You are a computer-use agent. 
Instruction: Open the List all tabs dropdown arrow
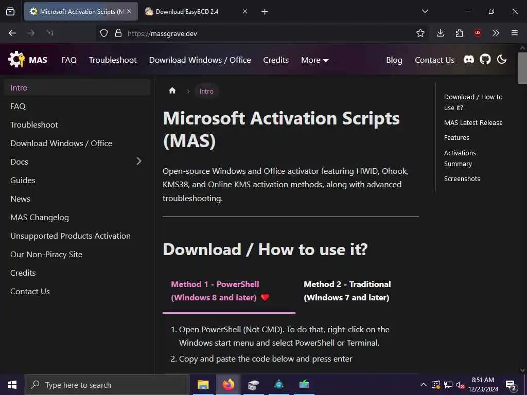pyautogui.click(x=425, y=11)
